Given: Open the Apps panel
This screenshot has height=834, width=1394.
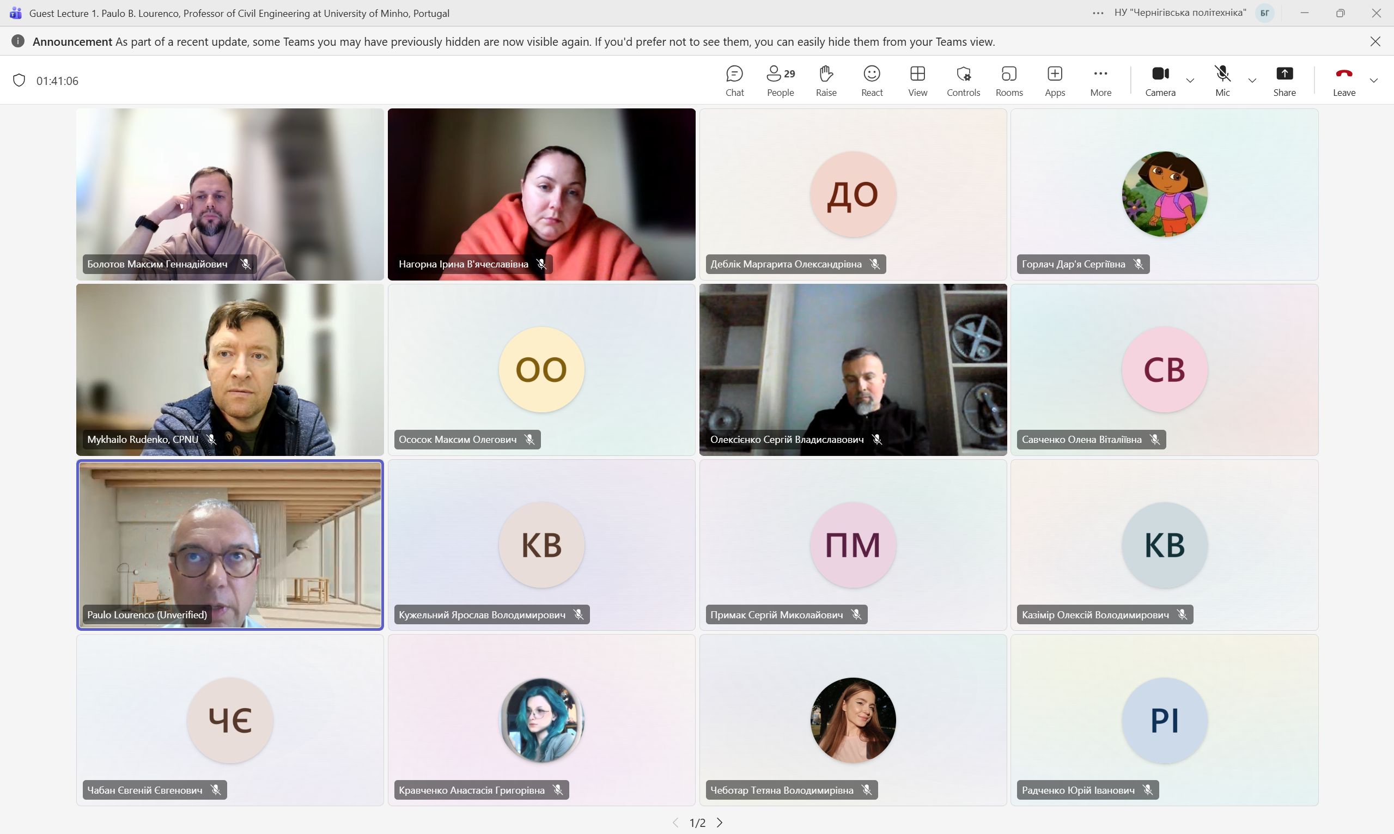Looking at the screenshot, I should point(1055,81).
